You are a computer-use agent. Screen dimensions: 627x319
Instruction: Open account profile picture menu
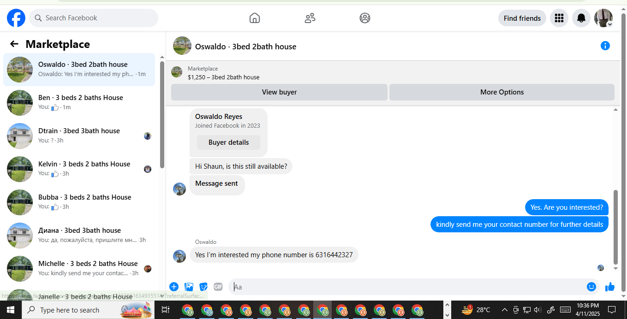point(603,18)
